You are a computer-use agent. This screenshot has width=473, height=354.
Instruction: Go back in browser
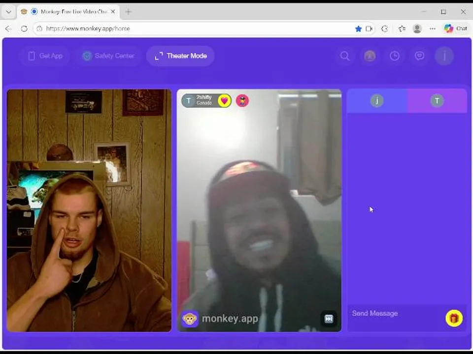tap(8, 29)
